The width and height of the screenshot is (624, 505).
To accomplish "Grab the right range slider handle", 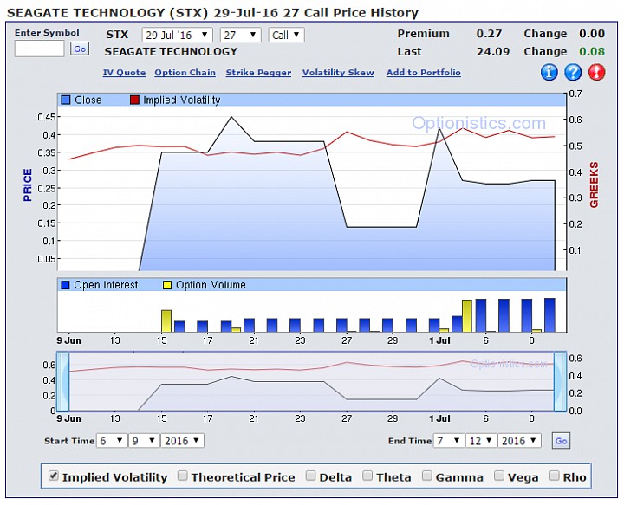I will click(560, 382).
